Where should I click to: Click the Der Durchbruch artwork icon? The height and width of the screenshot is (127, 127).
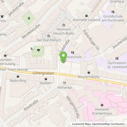[x=49, y=36]
